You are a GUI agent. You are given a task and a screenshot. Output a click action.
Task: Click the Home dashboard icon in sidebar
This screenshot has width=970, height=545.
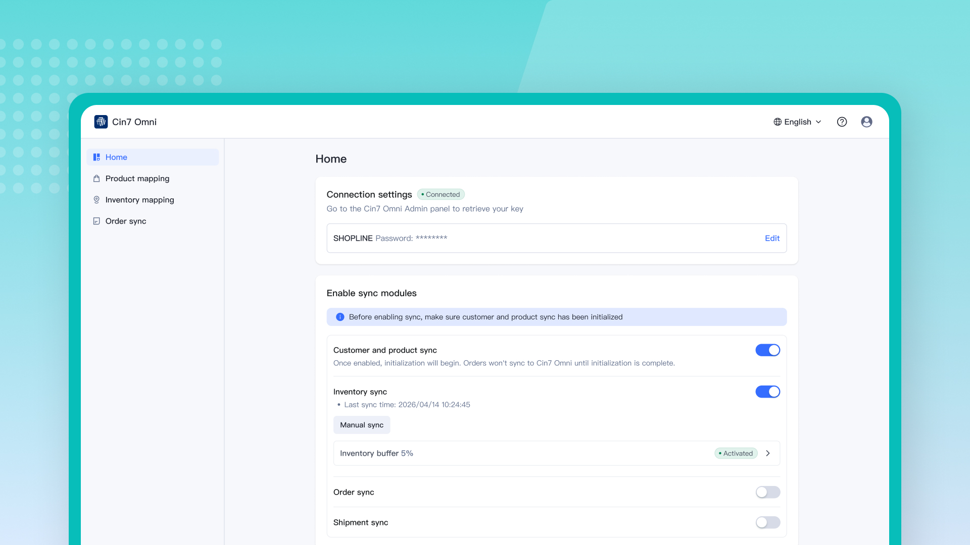tap(96, 157)
